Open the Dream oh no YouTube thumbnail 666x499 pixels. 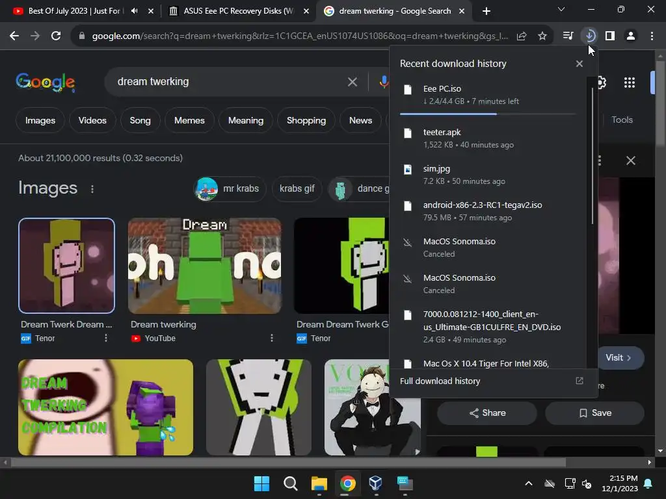tap(204, 266)
